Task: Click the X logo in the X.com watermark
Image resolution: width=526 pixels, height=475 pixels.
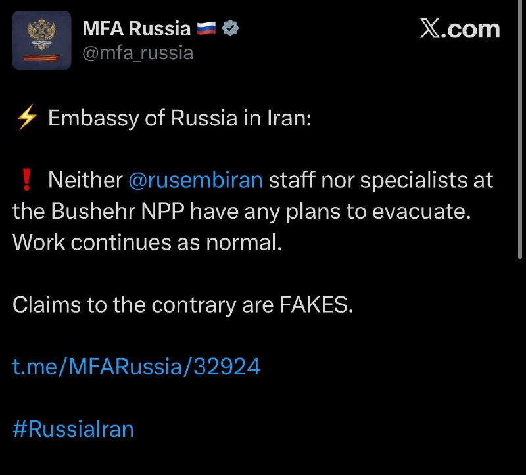Action: (x=431, y=29)
